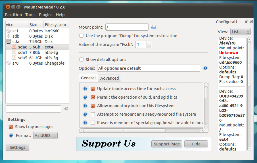
Task: Click the Settings button
Action: click(x=17, y=147)
